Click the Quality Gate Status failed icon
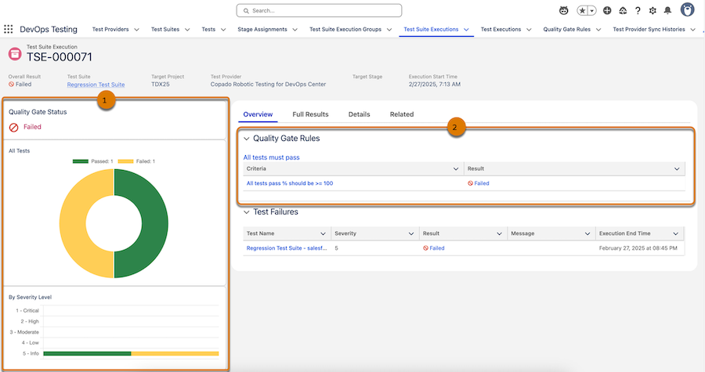 [x=14, y=128]
